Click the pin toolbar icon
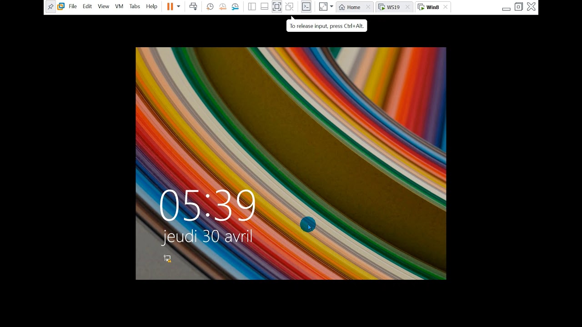The width and height of the screenshot is (582, 327). click(x=50, y=7)
